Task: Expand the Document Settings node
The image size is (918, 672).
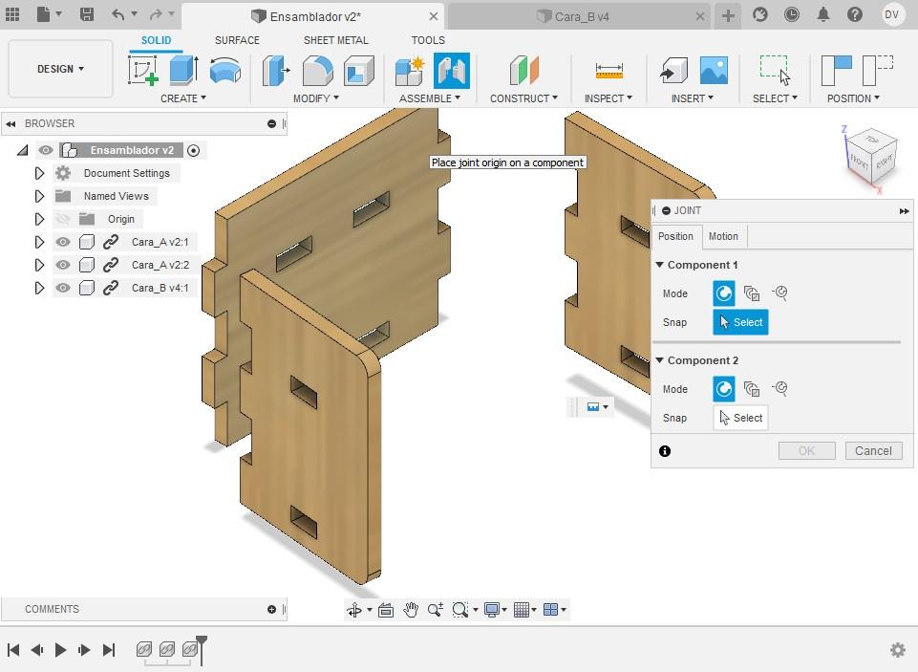Action: click(x=39, y=173)
